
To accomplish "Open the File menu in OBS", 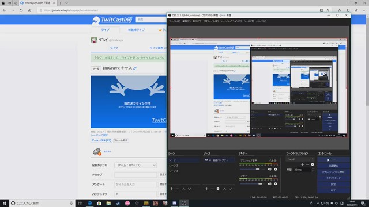I will pyautogui.click(x=174, y=21).
